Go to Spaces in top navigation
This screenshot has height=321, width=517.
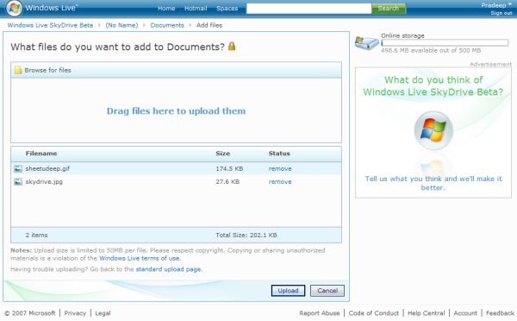[227, 9]
